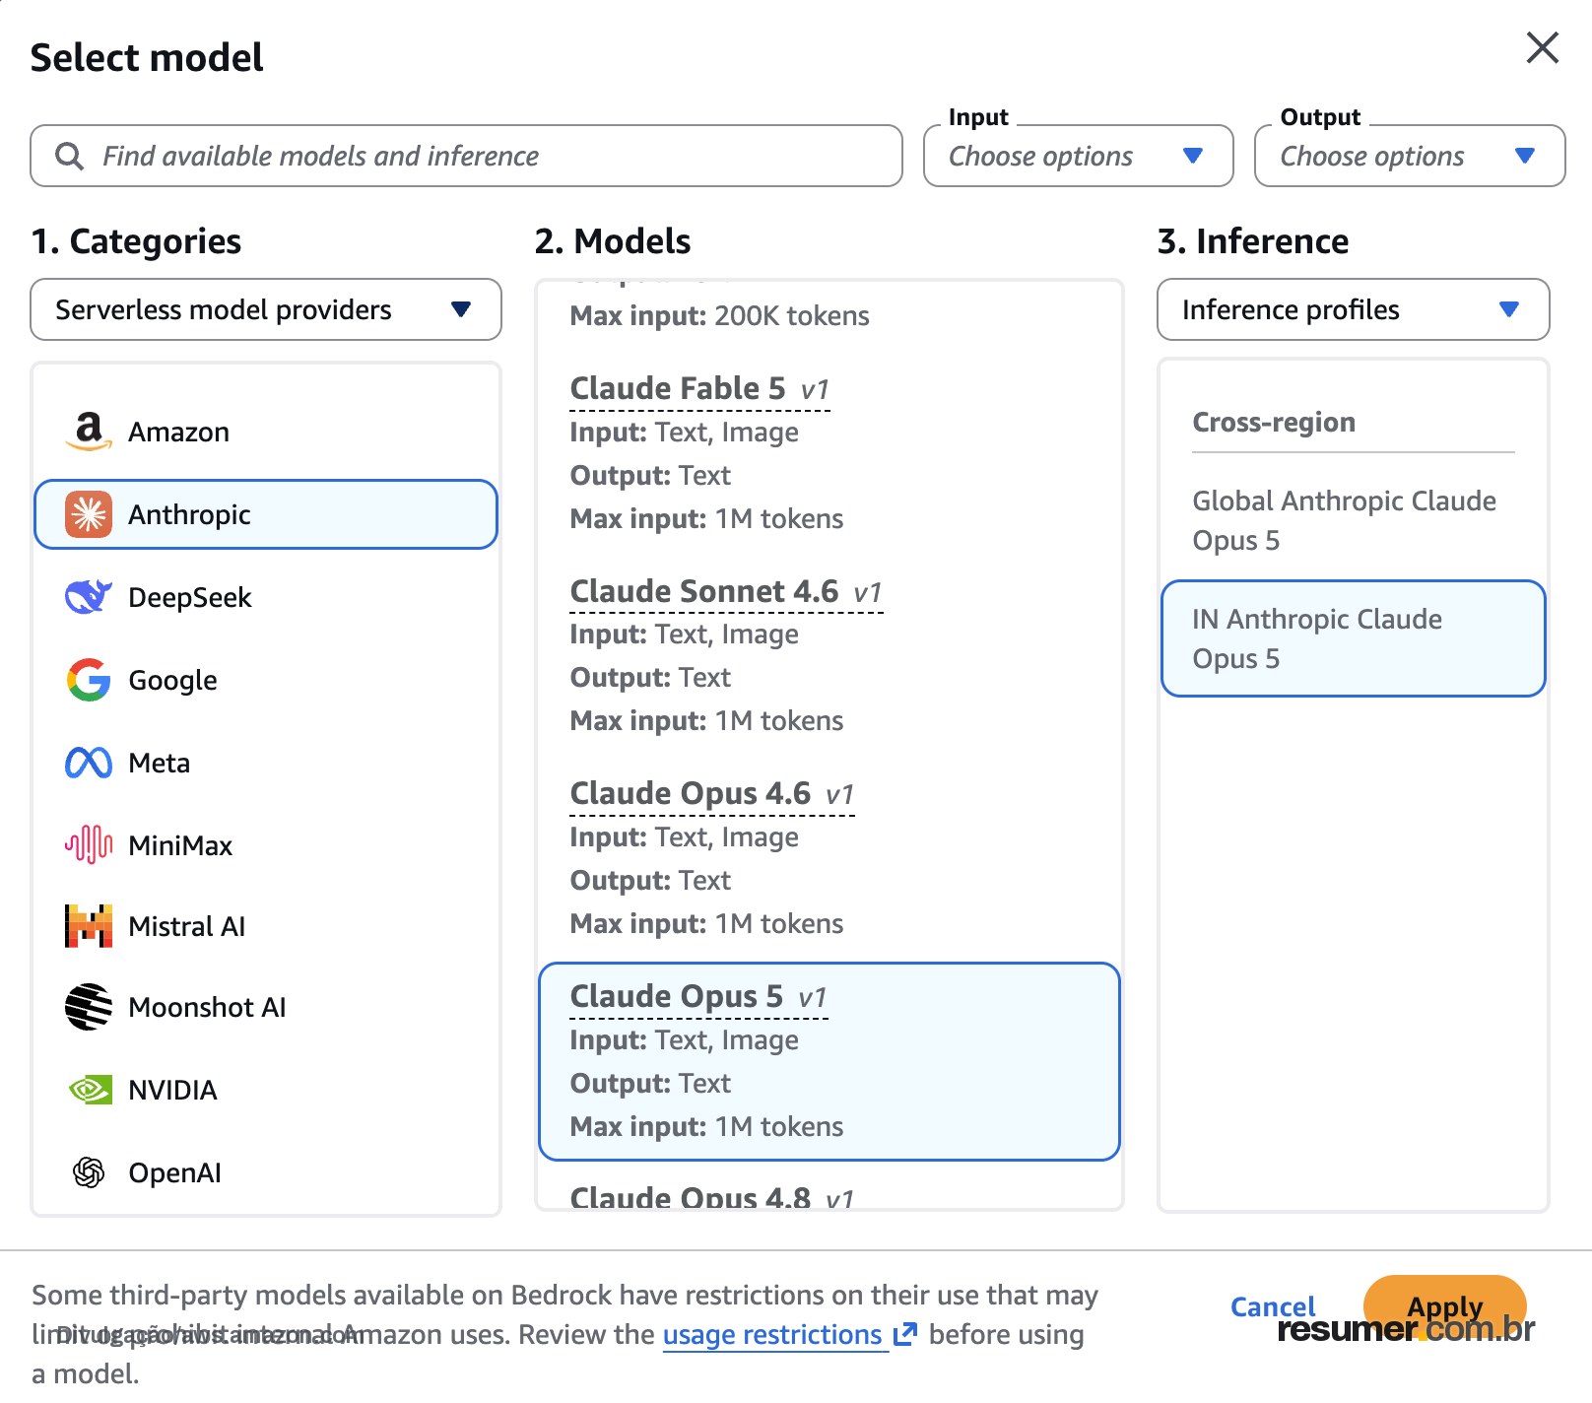This screenshot has height=1403, width=1592.
Task: Select the Mistral AI provider category
Action: pos(266,926)
